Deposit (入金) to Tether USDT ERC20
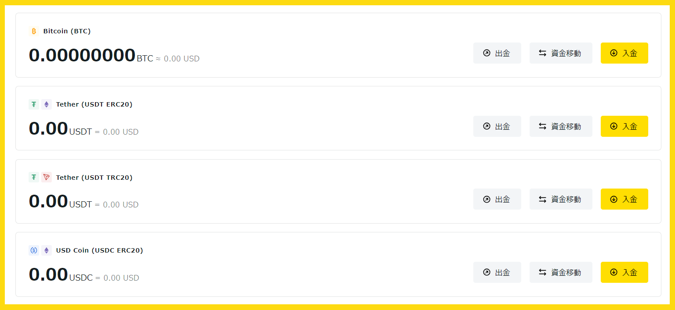This screenshot has width=675, height=310. tap(624, 126)
